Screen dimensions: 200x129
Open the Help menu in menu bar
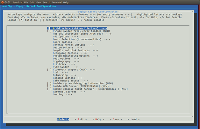66,3
